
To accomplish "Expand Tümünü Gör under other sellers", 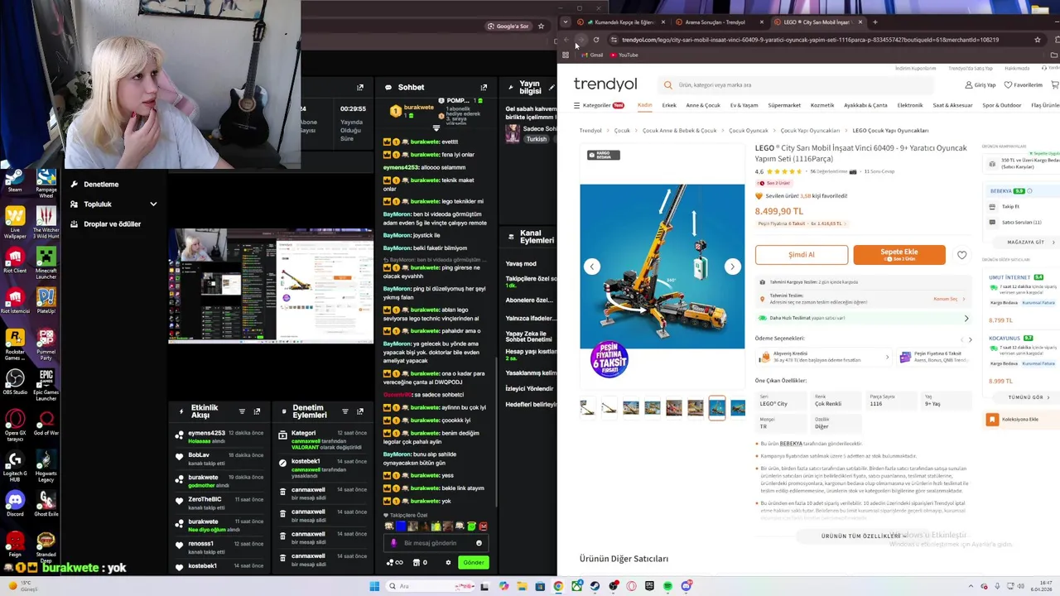I will coord(1029,397).
